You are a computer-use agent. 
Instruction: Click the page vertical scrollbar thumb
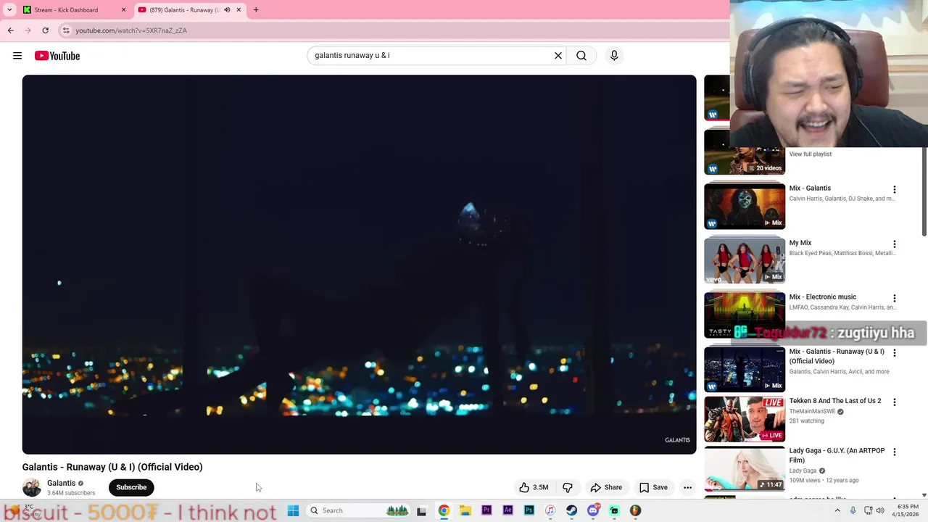click(x=924, y=192)
